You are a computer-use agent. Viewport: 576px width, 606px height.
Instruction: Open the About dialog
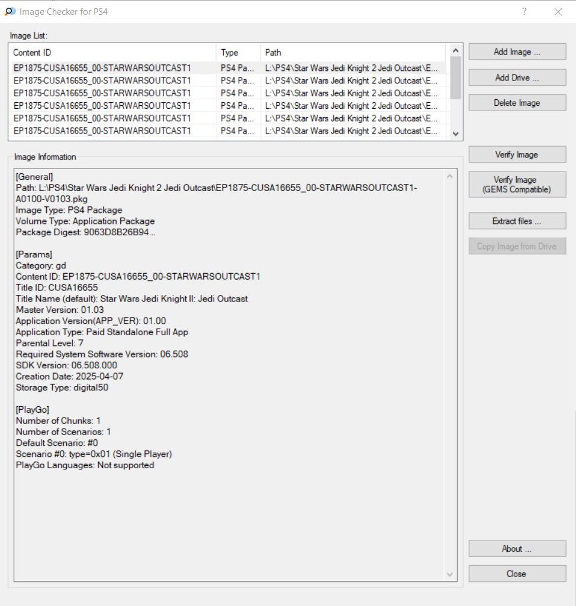[517, 549]
